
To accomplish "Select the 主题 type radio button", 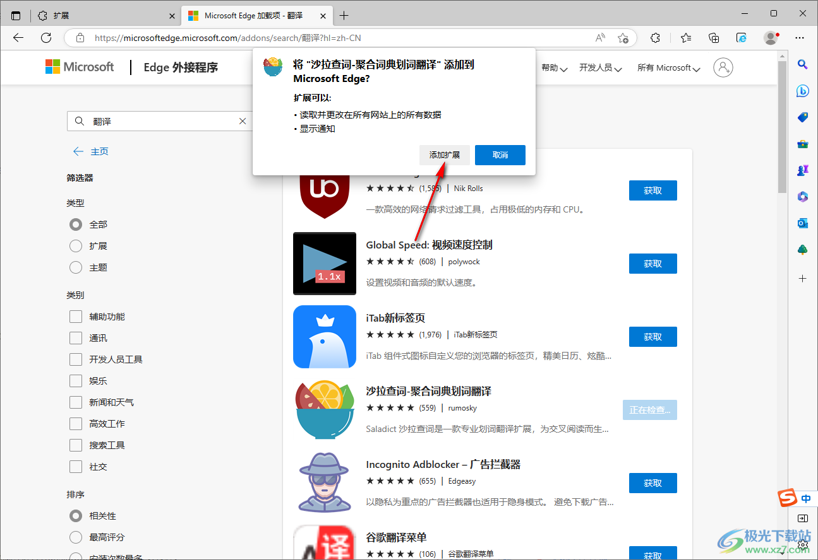I will click(x=76, y=267).
